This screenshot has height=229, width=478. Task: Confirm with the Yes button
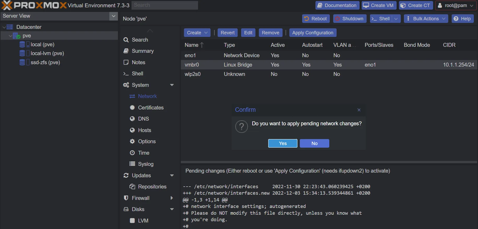pyautogui.click(x=283, y=143)
